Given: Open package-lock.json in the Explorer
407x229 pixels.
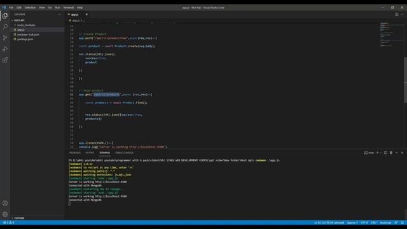Looking at the screenshot, I should 28,34.
